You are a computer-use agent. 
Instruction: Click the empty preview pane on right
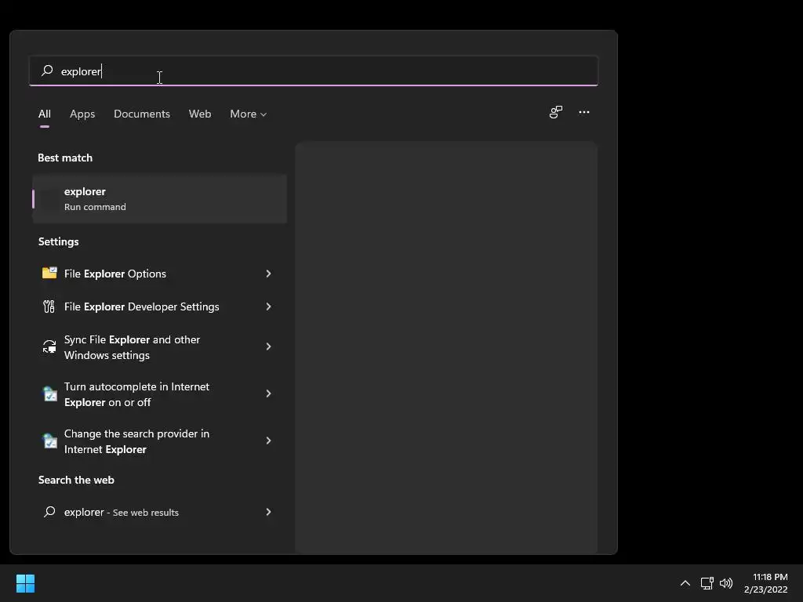[x=446, y=347]
